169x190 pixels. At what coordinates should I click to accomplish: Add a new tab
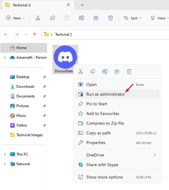coord(82,5)
